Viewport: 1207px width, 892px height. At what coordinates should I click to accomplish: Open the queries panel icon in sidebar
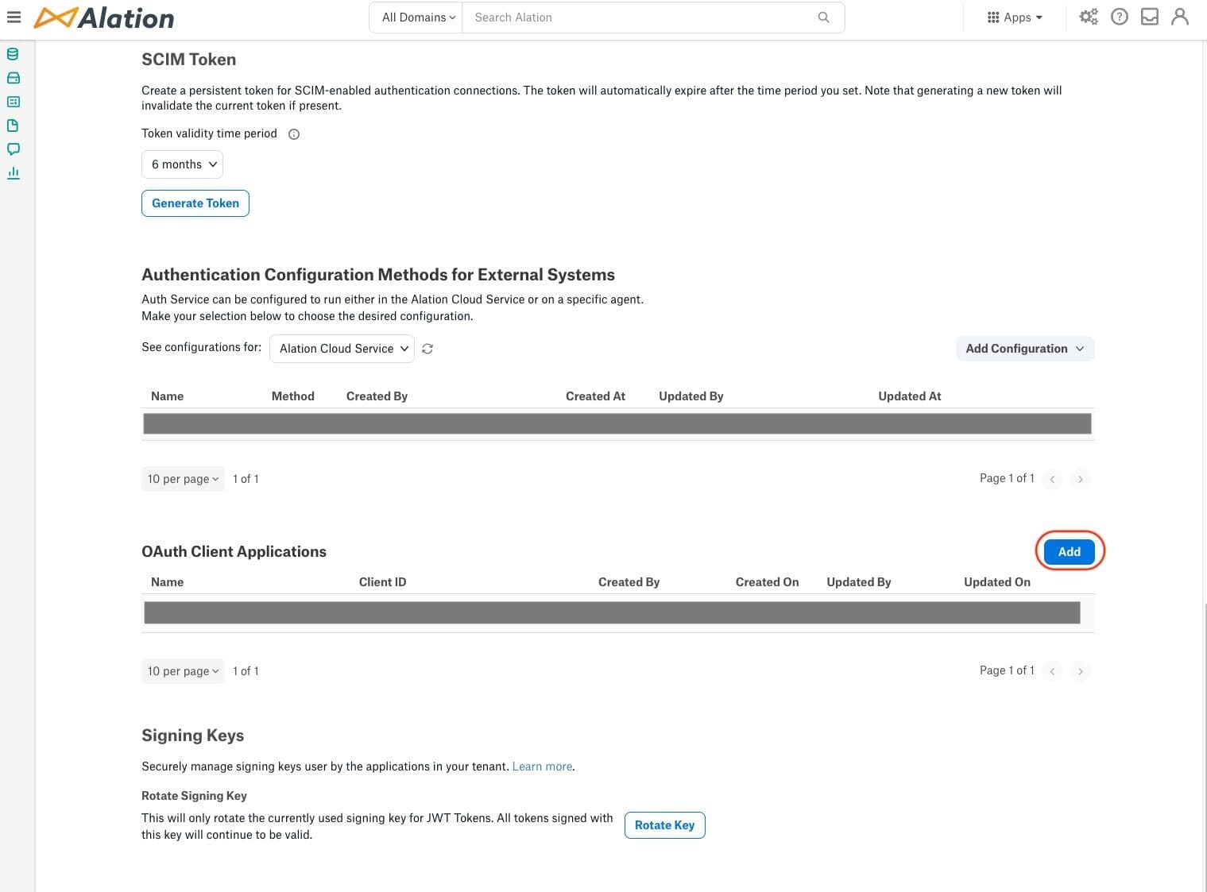[x=13, y=102]
